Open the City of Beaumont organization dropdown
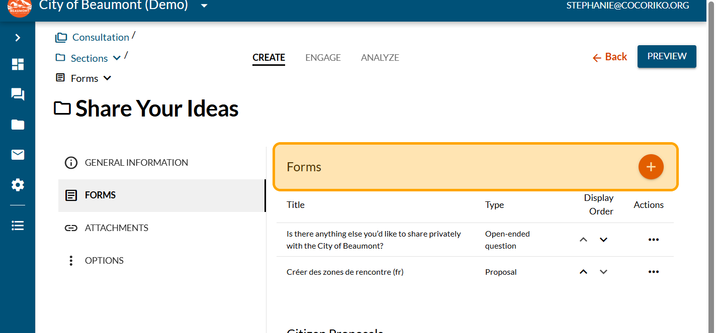Viewport: 716px width, 333px height. 204,6
